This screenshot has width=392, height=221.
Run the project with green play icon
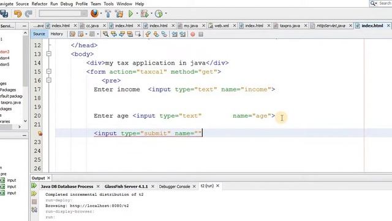[x=130, y=14]
